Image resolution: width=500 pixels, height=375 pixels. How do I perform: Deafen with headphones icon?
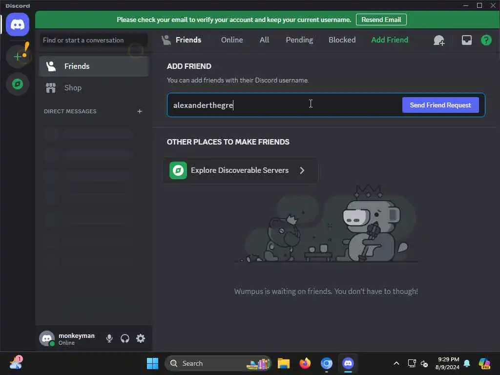pyautogui.click(x=125, y=338)
